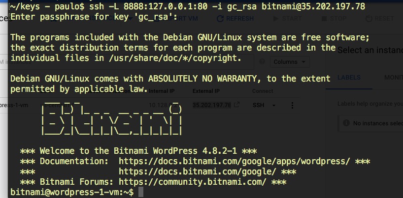Image resolution: width=403 pixels, height=198 pixels.
Task: Click the internal IP 10.128.0.2 cell
Action: [163, 105]
